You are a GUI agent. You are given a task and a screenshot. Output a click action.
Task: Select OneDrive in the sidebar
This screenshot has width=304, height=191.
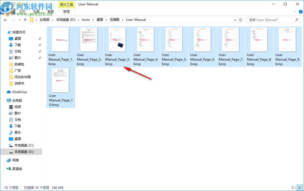click(20, 92)
